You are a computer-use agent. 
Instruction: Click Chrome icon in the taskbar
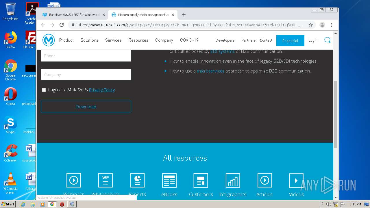pos(52,204)
